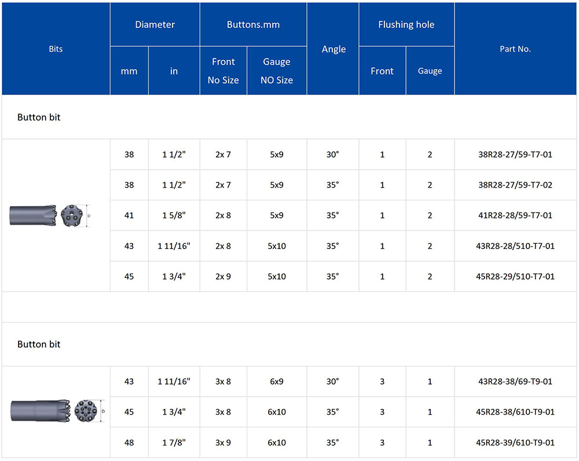
Task: Click the 1 7/8" diameter cell
Action: (174, 442)
